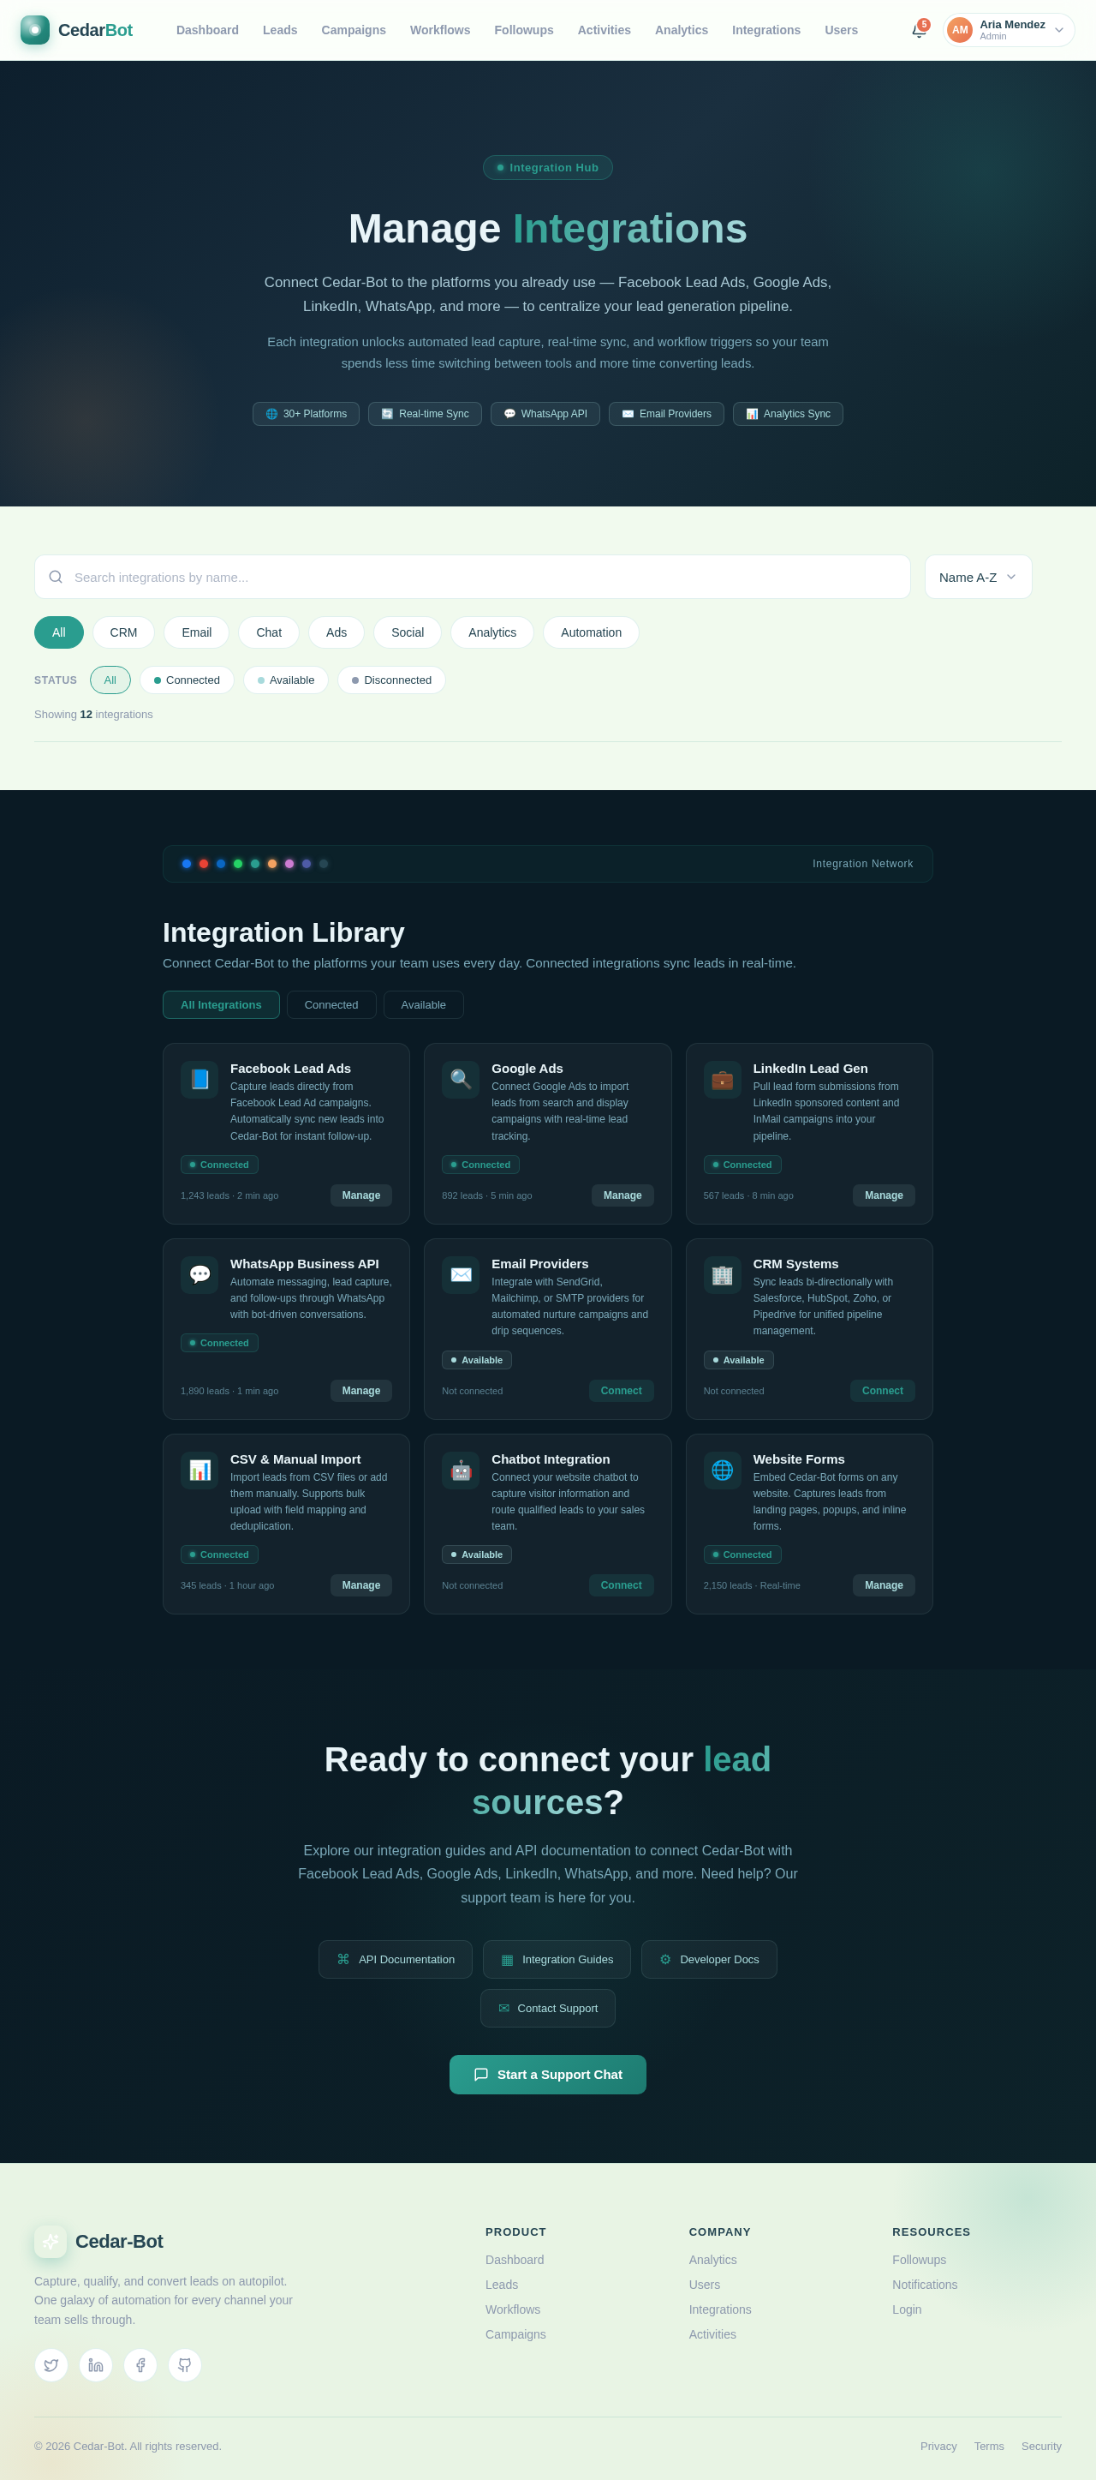Screen dimensions: 1096x2480
Task: Switch to the Connected library tab
Action: tap(331, 1004)
